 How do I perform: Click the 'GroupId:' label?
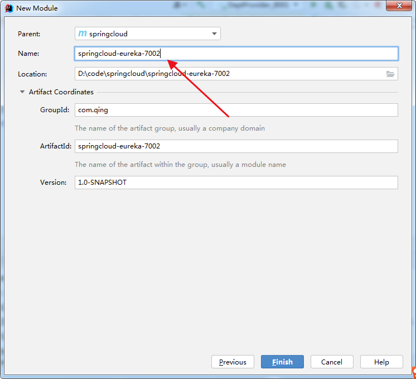coord(55,110)
